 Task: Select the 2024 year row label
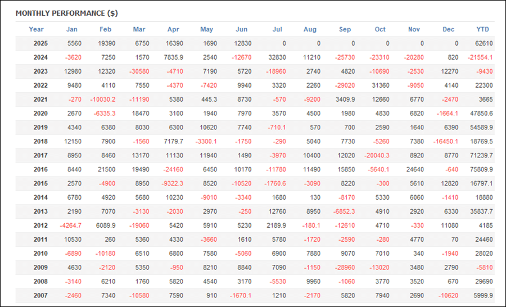point(40,57)
